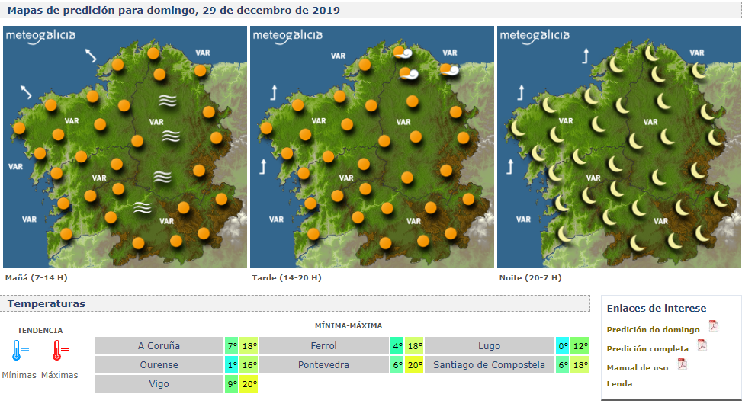Open the Predición do domingo link
Image resolution: width=742 pixels, height=407 pixels.
click(653, 329)
